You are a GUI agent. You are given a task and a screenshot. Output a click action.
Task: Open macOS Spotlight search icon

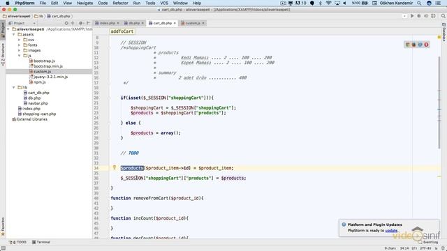419,3
